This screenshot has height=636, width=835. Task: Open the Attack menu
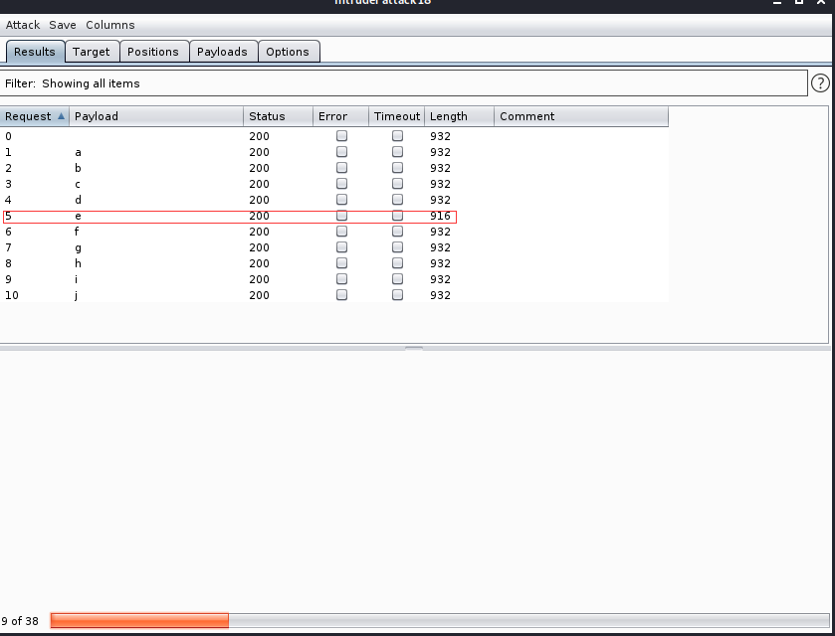[23, 25]
